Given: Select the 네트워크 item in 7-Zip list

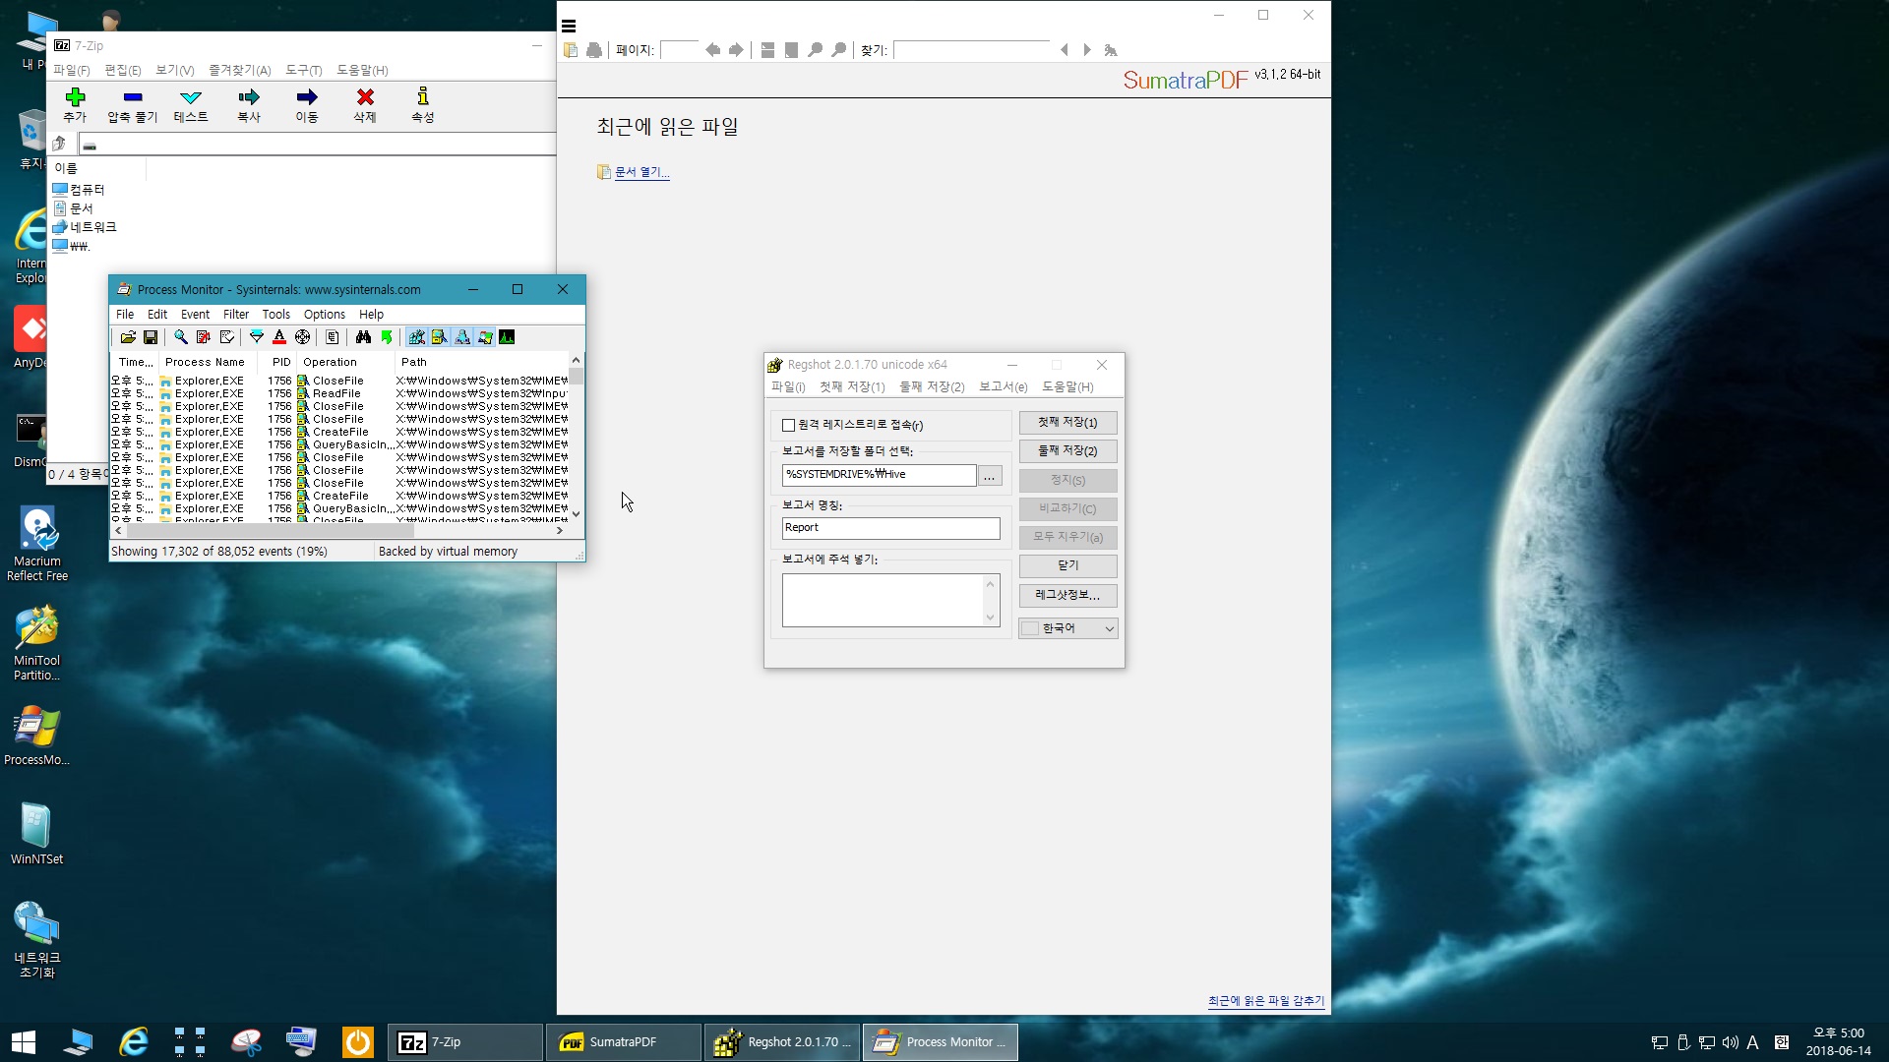Looking at the screenshot, I should point(85,227).
